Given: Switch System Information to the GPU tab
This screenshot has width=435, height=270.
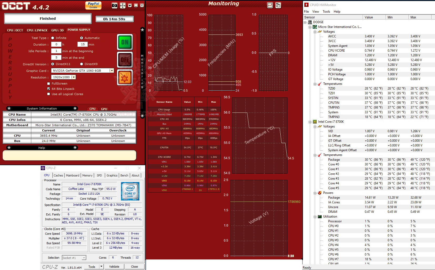Looking at the screenshot, I should click(x=104, y=109).
